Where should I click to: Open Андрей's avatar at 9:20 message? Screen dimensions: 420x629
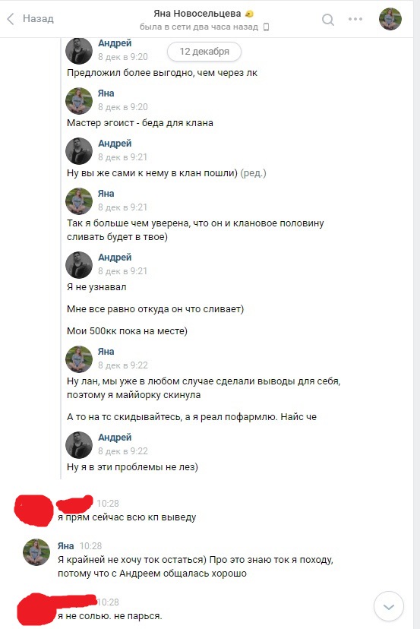(79, 51)
